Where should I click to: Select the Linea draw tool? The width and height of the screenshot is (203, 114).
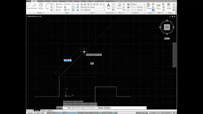[x=29, y=6]
